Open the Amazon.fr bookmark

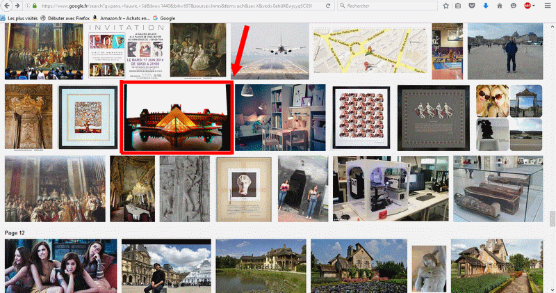[x=121, y=18]
